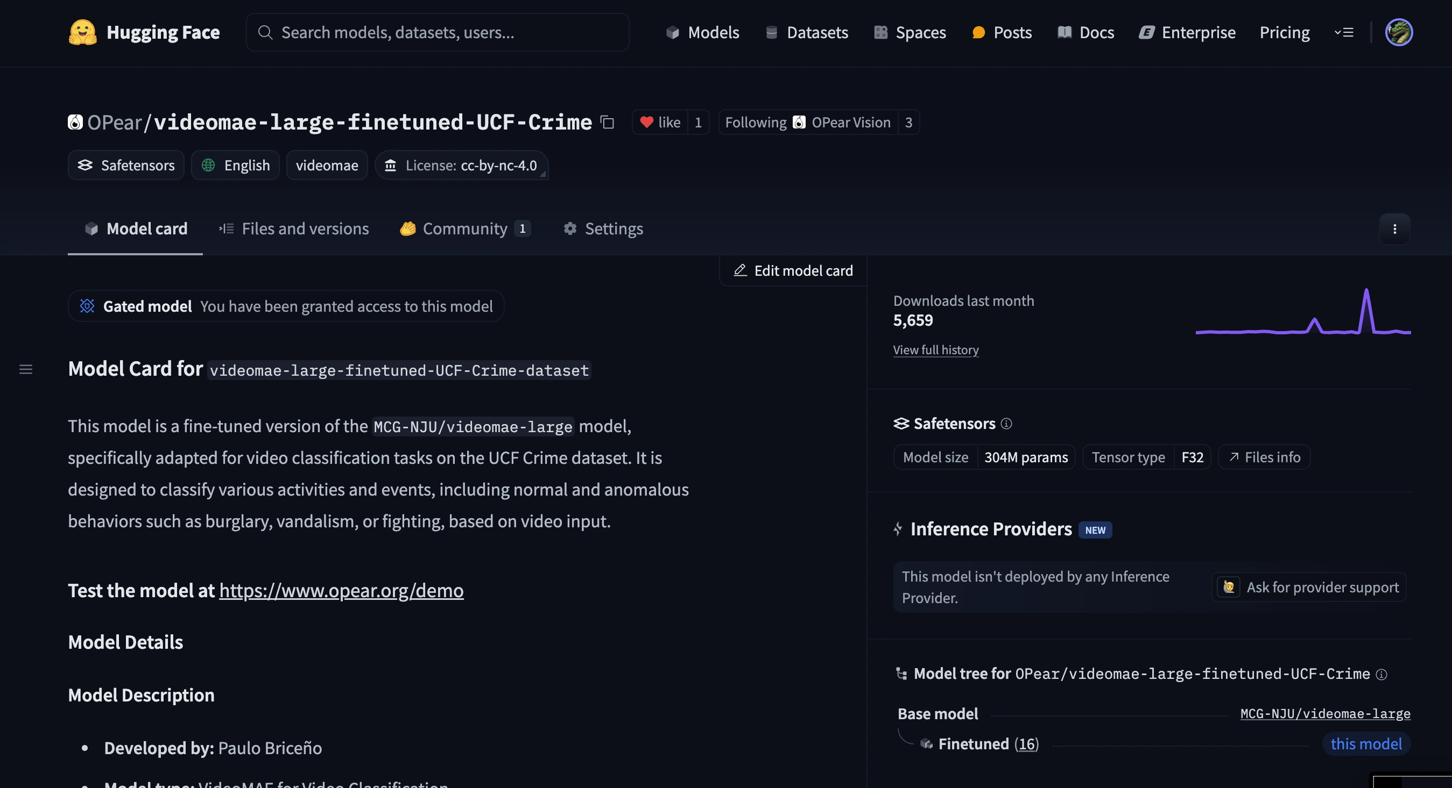Click the Tensor type F32 badge
This screenshot has height=788, width=1452.
(x=1147, y=457)
